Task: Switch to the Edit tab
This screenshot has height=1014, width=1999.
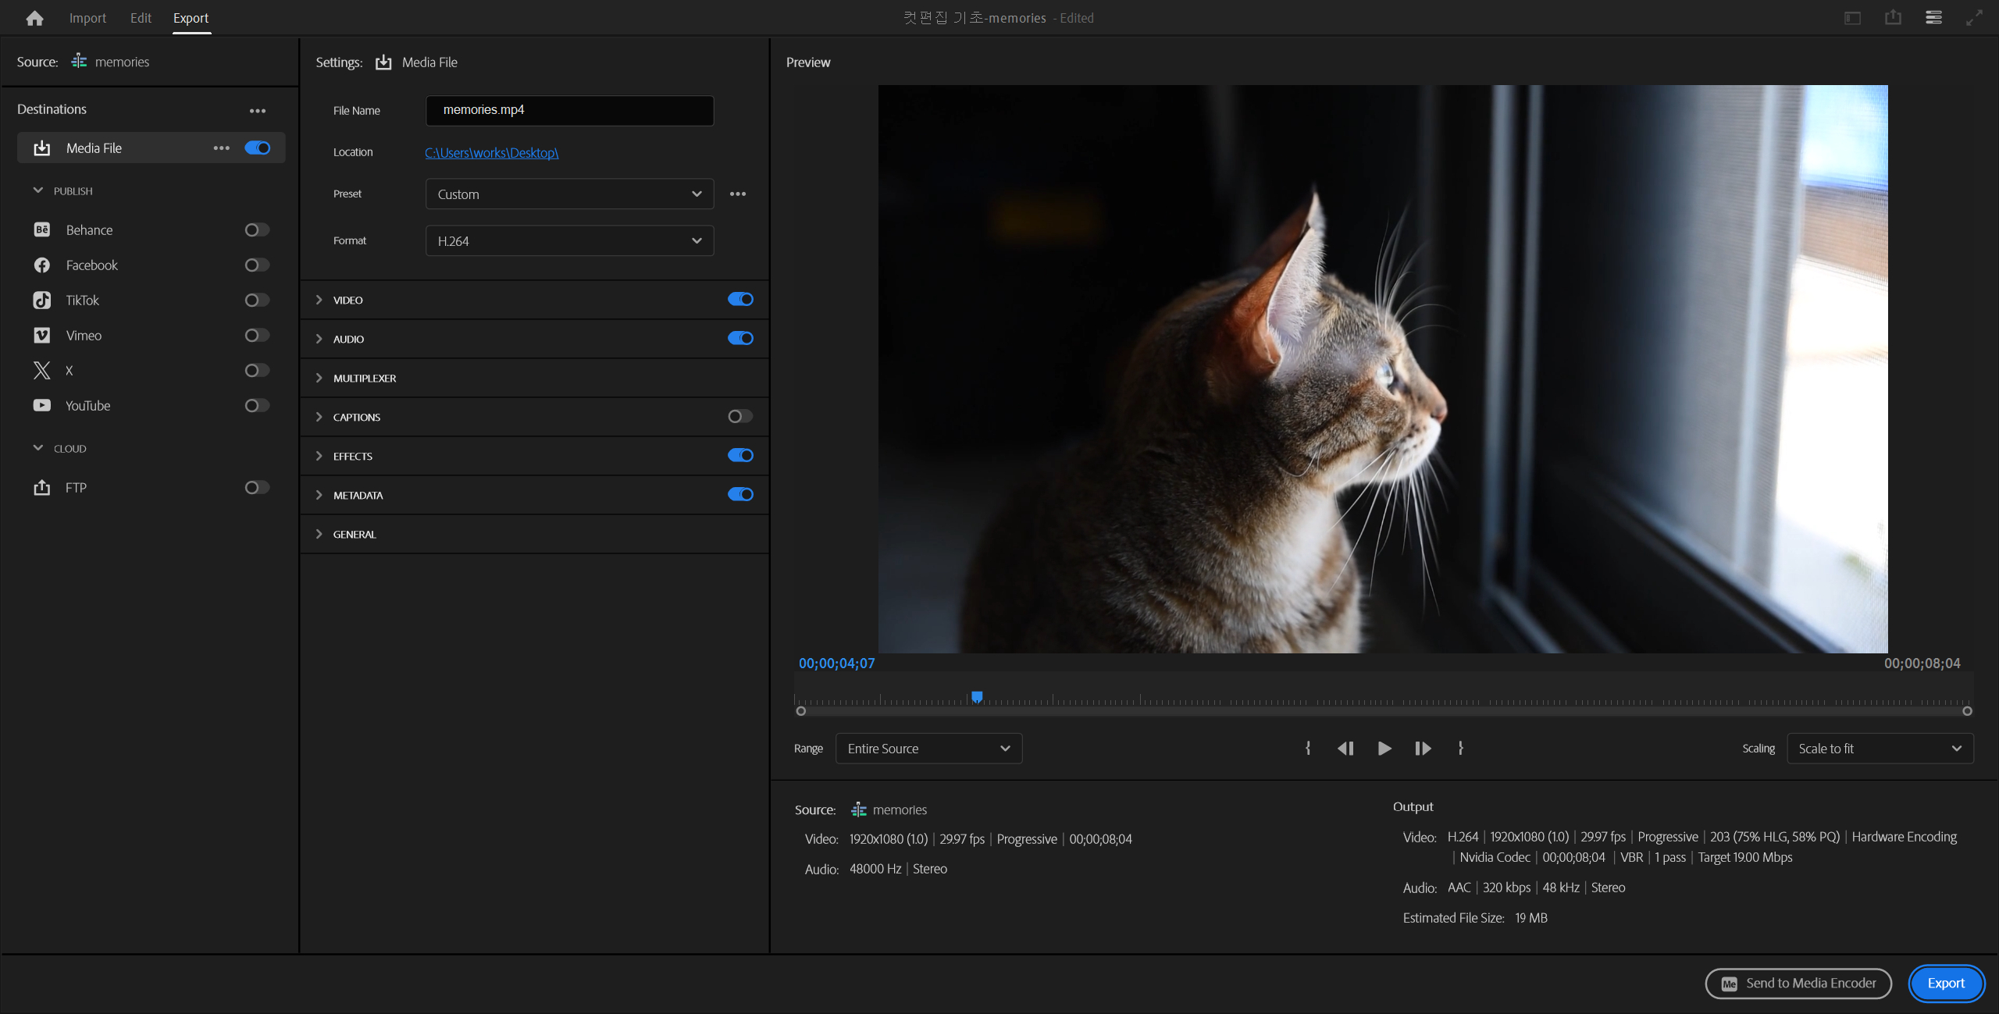Action: point(141,18)
